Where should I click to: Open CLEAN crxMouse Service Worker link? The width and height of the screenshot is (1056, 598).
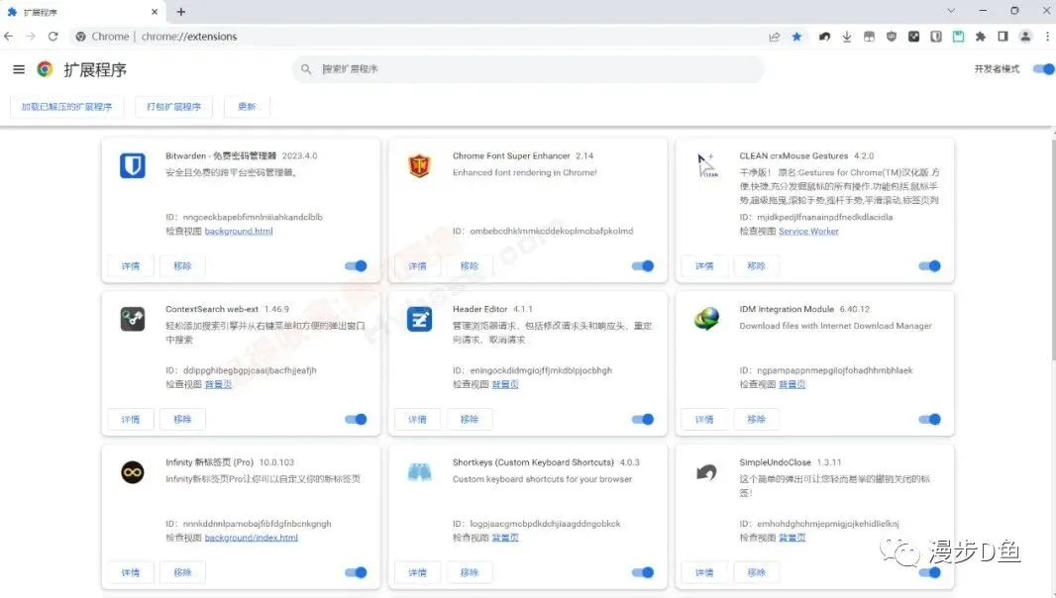tap(808, 231)
